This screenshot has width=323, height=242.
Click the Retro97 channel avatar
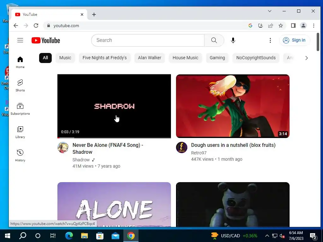click(x=182, y=147)
